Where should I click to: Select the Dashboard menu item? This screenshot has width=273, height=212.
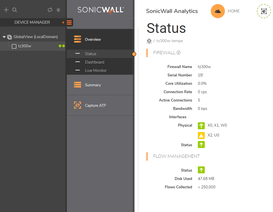[x=94, y=62]
